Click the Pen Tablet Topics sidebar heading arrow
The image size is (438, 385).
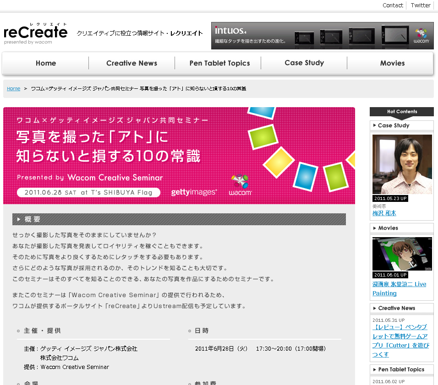(375, 369)
